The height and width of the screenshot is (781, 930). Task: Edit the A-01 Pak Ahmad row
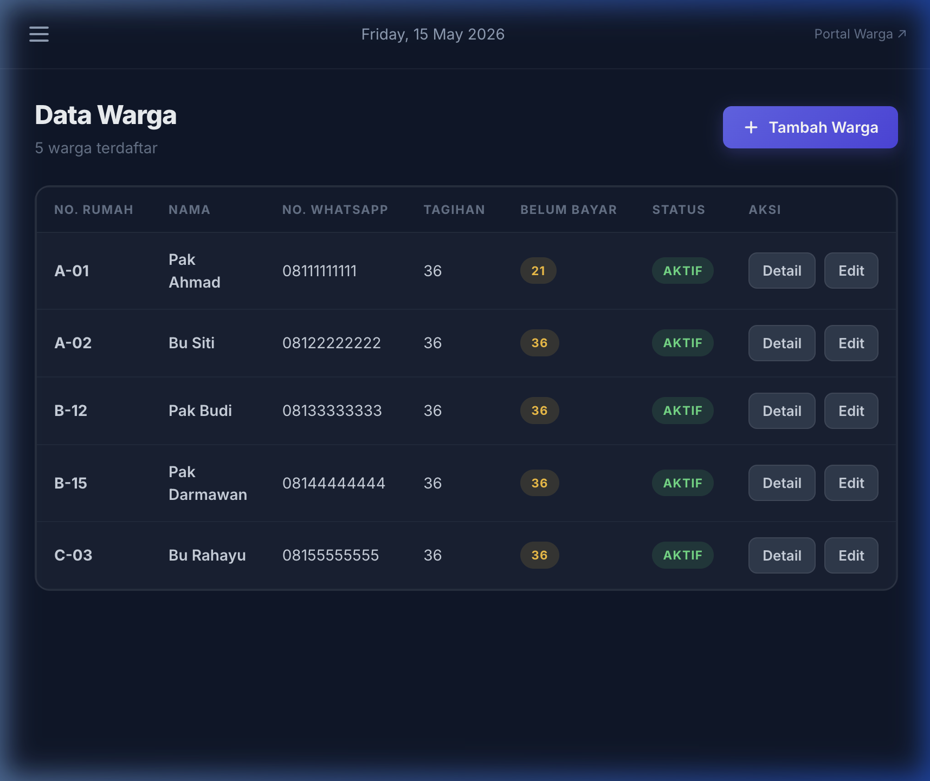pos(851,271)
